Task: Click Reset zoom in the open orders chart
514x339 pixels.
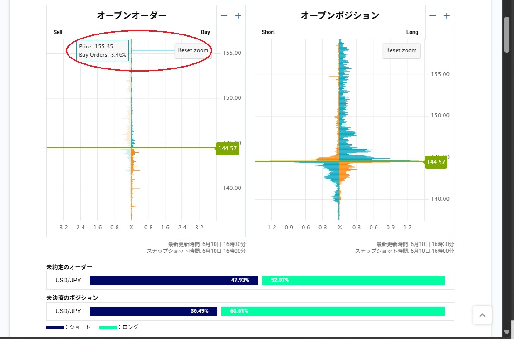Action: 193,51
